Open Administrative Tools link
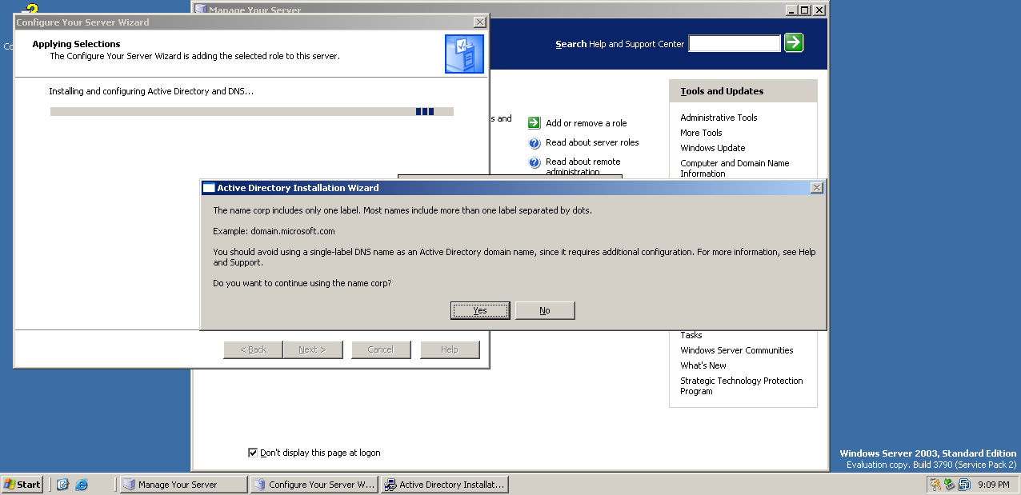This screenshot has width=1021, height=495. coord(719,118)
